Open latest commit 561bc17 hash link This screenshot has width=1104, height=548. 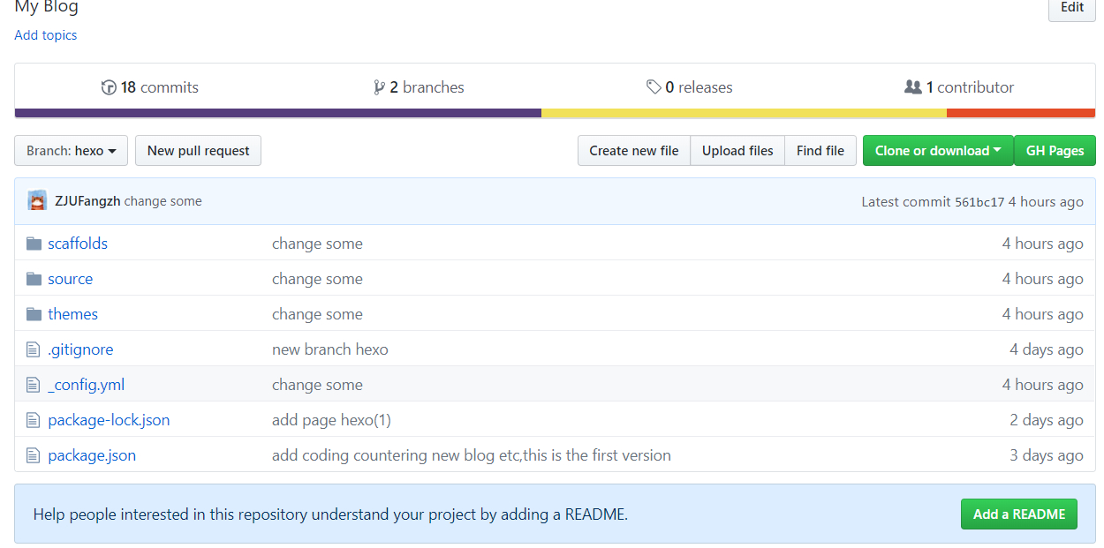pyautogui.click(x=979, y=202)
